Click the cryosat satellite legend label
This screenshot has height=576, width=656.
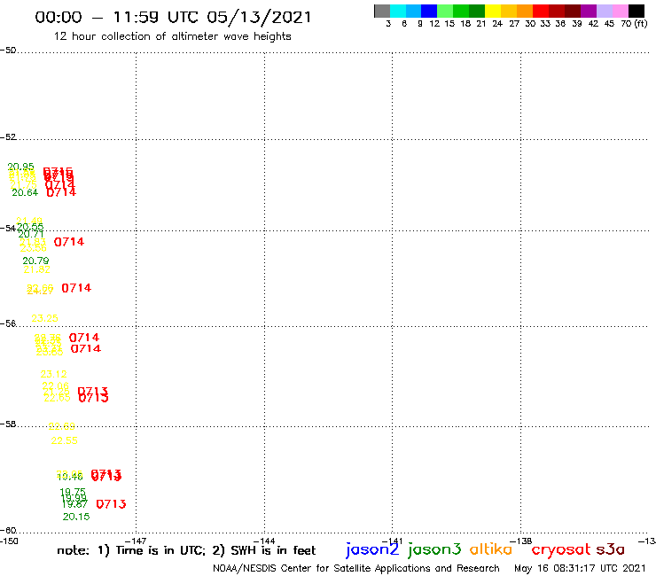click(x=561, y=550)
